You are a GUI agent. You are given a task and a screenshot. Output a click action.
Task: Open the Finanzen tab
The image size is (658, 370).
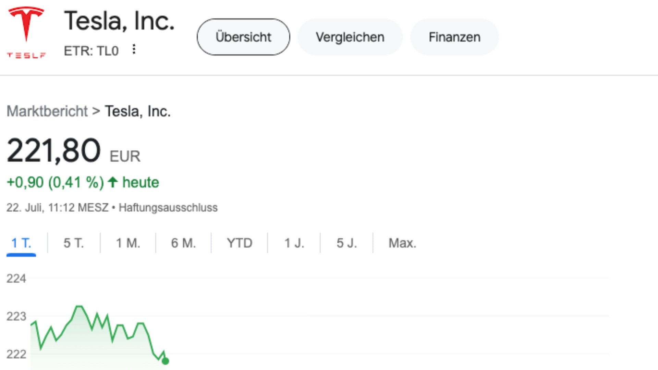454,37
